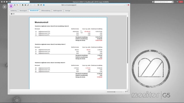
Task: Click the help icon left of the top-right search
Action: pyautogui.click(x=153, y=2)
